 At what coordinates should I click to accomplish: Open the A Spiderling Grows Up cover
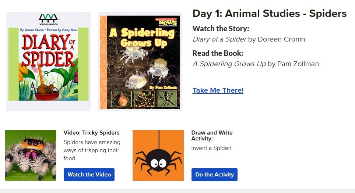click(140, 62)
